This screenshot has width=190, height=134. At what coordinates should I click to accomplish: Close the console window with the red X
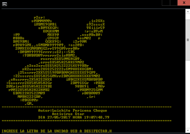184,3
